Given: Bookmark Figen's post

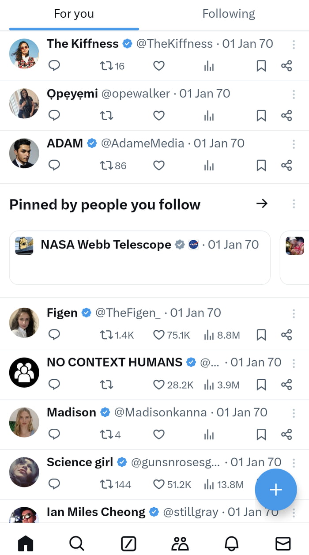Looking at the screenshot, I should tap(260, 335).
